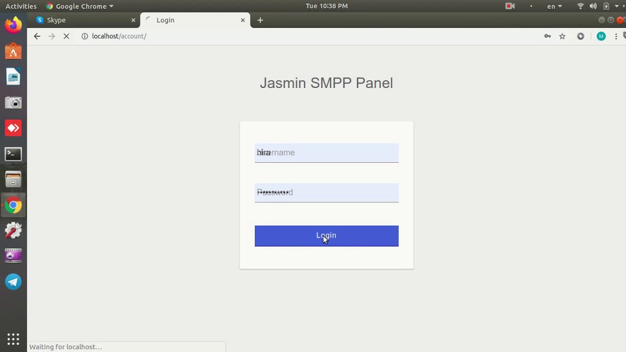626x352 pixels.
Task: Open the settings tools dock icon
Action: click(13, 231)
